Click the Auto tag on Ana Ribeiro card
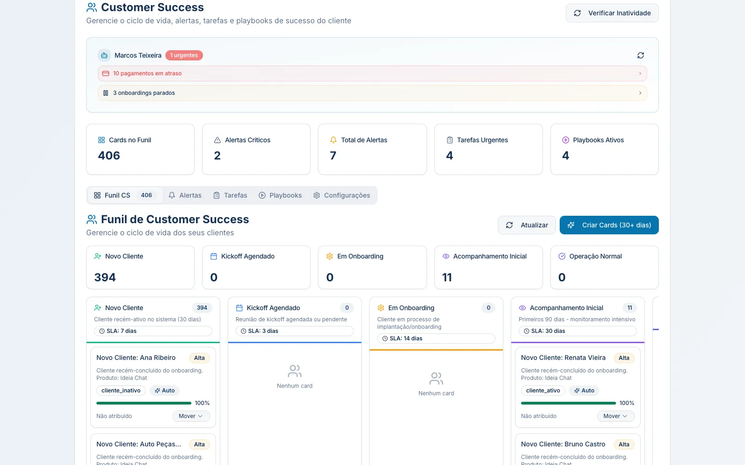Viewport: 745px width, 465px height. coord(165,391)
